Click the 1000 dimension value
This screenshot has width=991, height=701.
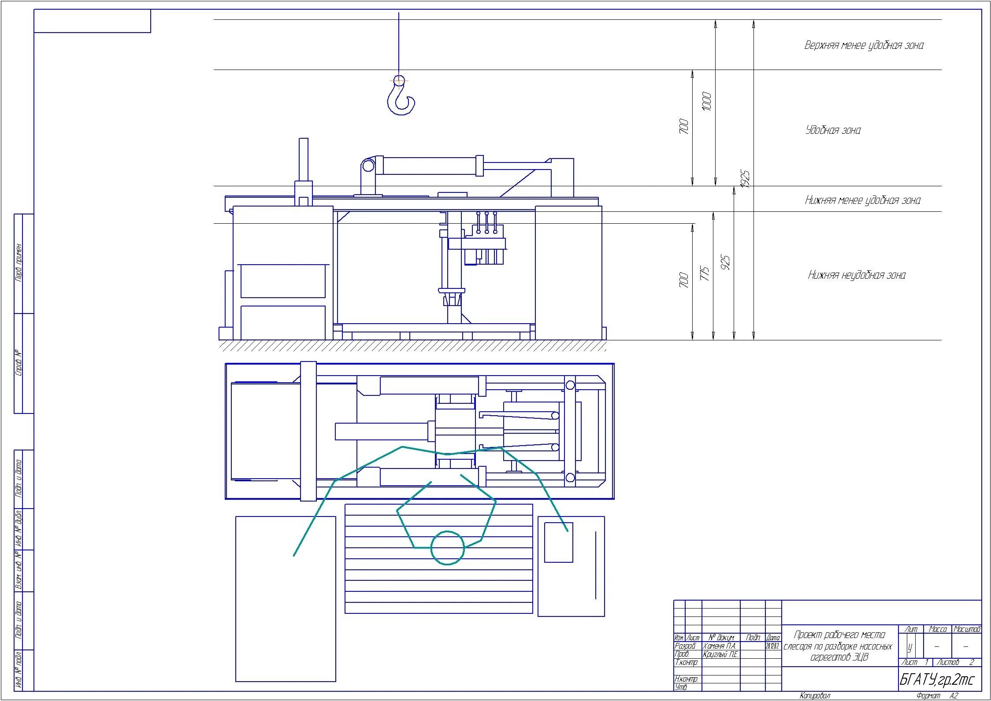tap(706, 101)
